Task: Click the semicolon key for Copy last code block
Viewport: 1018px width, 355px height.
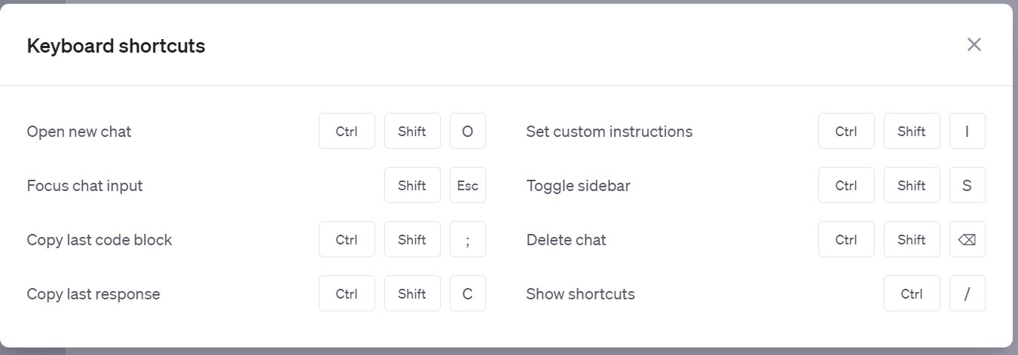Action: pos(468,240)
